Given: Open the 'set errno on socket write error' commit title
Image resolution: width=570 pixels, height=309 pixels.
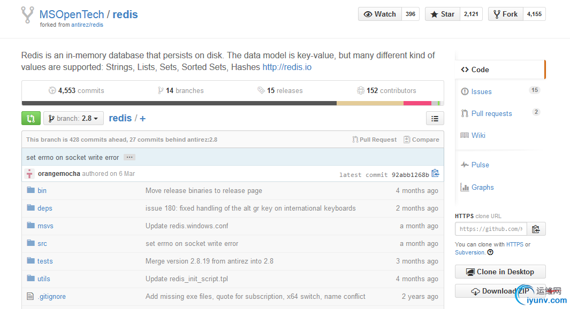Looking at the screenshot, I should (73, 157).
